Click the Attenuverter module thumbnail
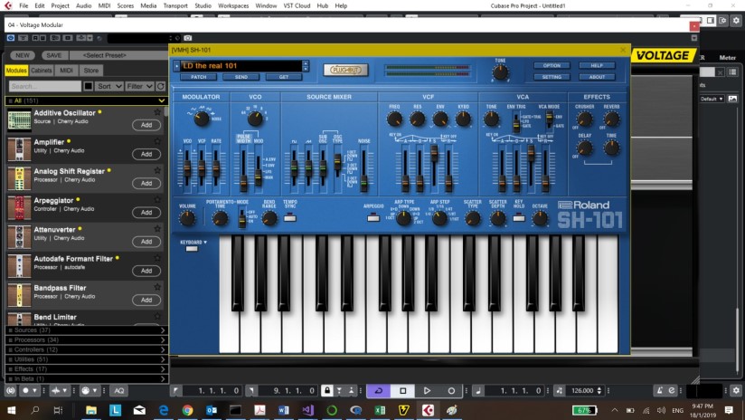Image resolution: width=745 pixels, height=420 pixels. coord(19,237)
